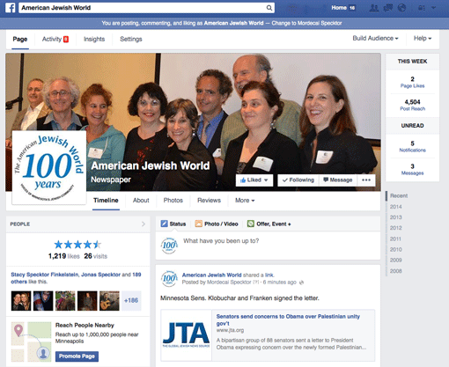This screenshot has height=367, width=449.
Task: Open the Insights tab
Action: pos(94,39)
